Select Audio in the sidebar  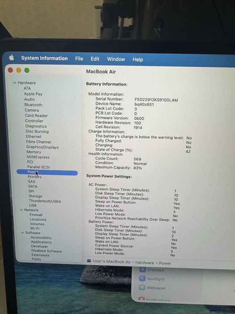pyautogui.click(x=30, y=99)
